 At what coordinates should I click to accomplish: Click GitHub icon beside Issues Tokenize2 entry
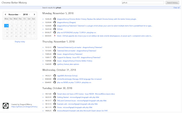click(55, 54)
